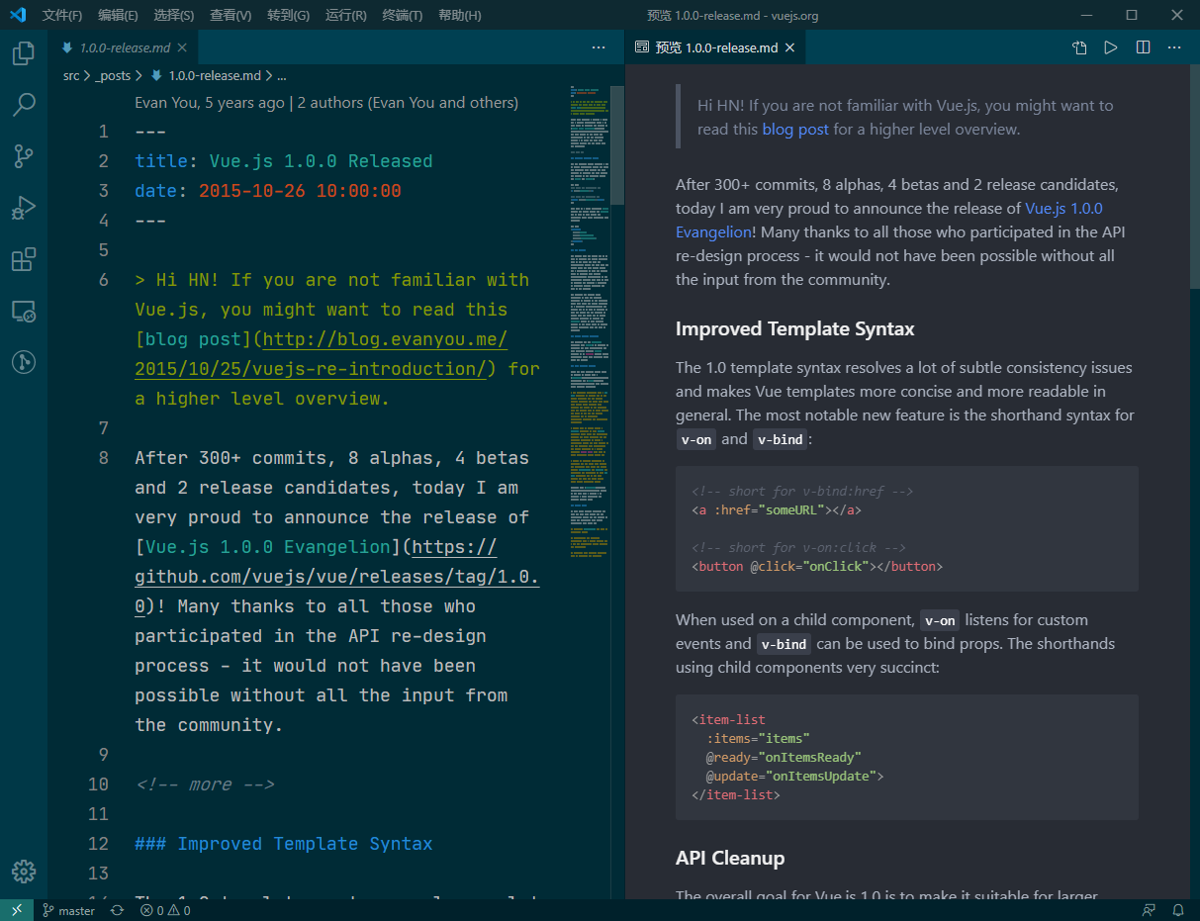Click the master branch indicator
1200x921 pixels.
point(69,910)
